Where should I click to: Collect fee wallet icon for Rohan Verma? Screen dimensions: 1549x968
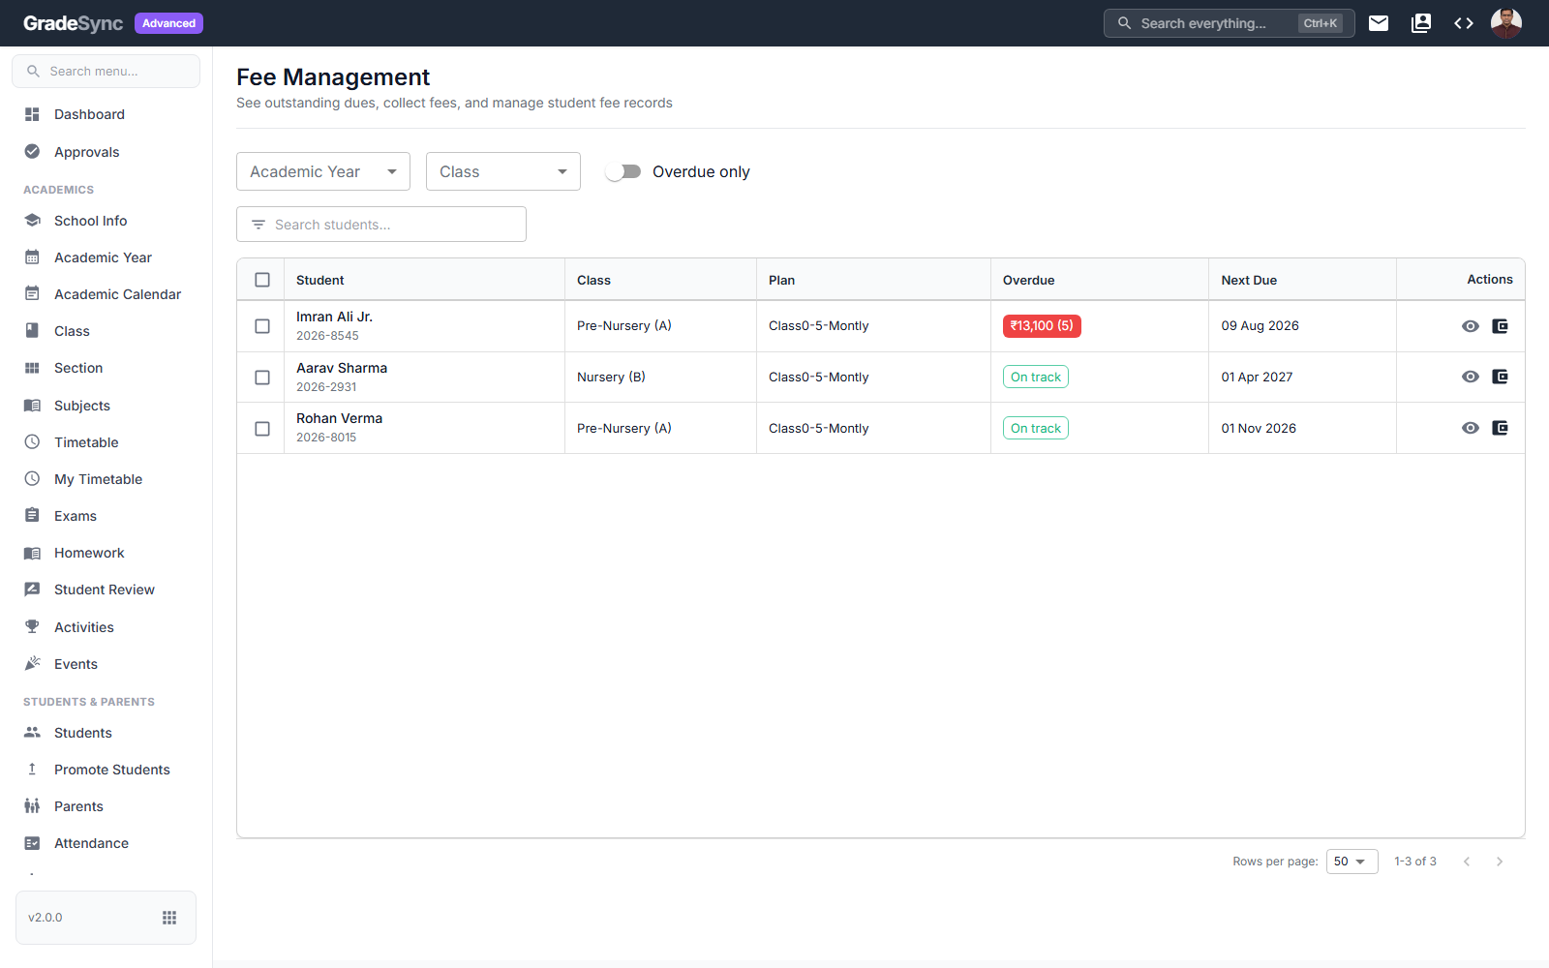pyautogui.click(x=1501, y=428)
